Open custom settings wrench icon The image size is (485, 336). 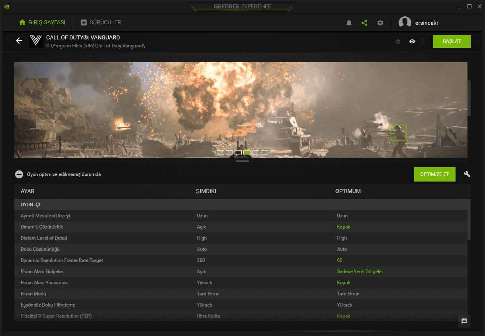tap(467, 174)
